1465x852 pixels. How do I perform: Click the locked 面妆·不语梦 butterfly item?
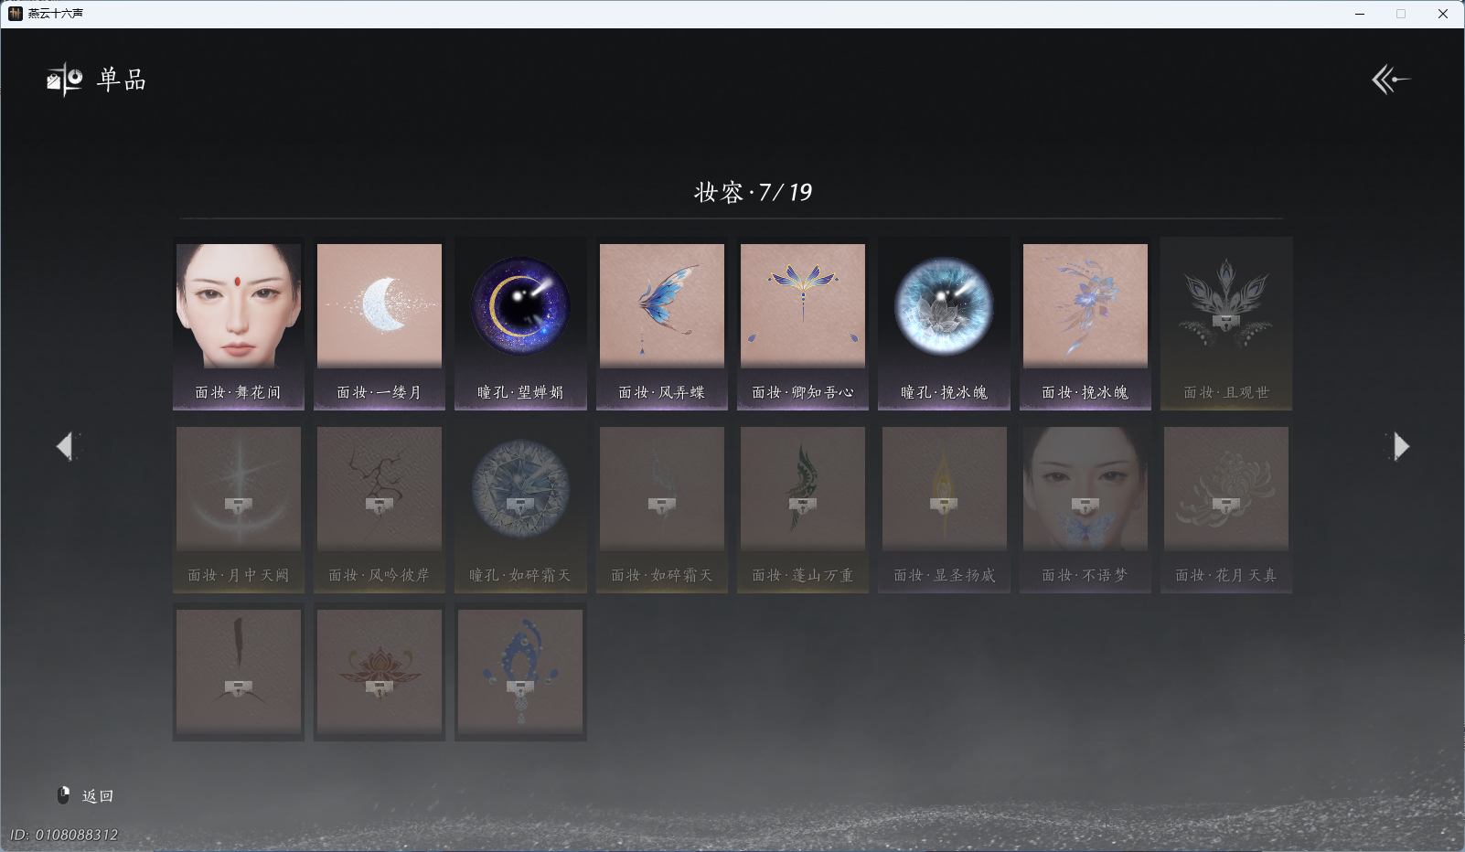coord(1085,507)
